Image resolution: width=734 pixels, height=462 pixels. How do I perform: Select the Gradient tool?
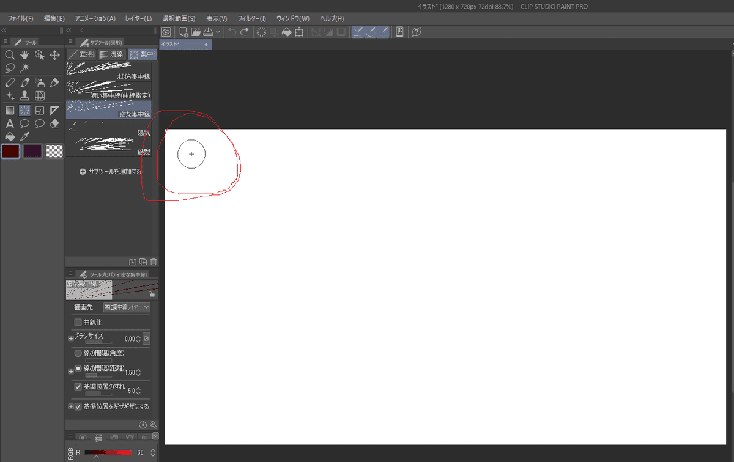coord(10,111)
